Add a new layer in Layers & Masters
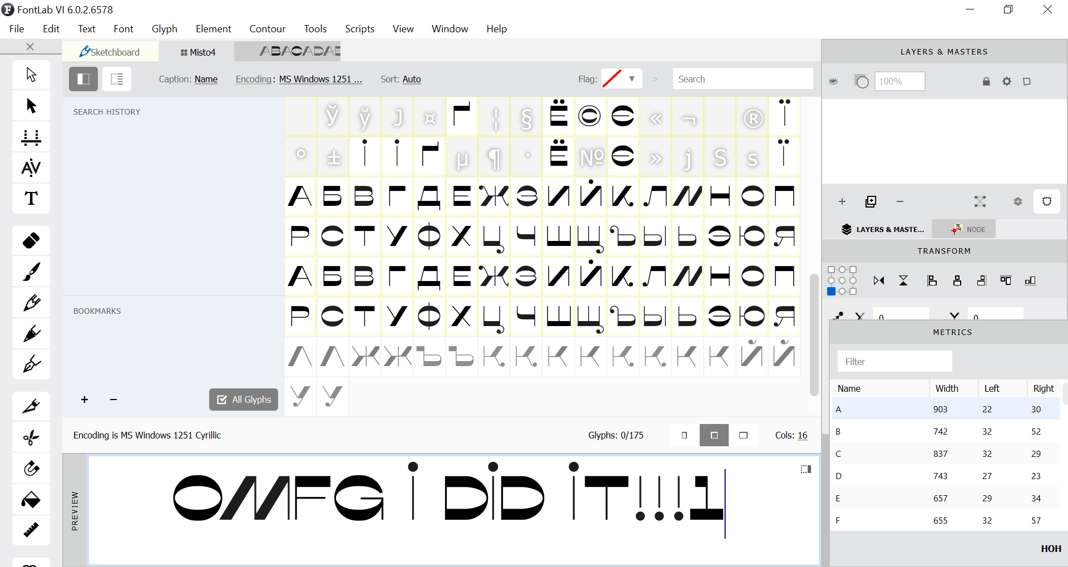Screen dimensions: 1068x567 pos(842,201)
